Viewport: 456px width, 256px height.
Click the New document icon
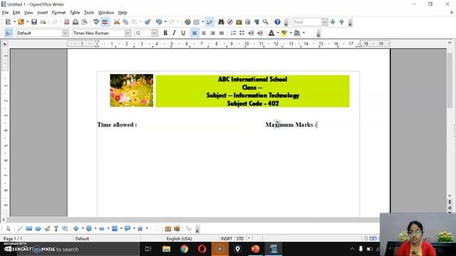[x=8, y=22]
